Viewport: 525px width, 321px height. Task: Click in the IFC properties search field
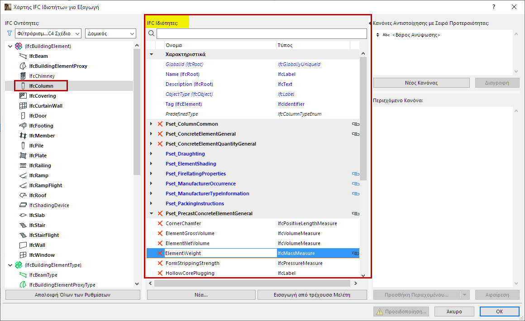coord(262,33)
